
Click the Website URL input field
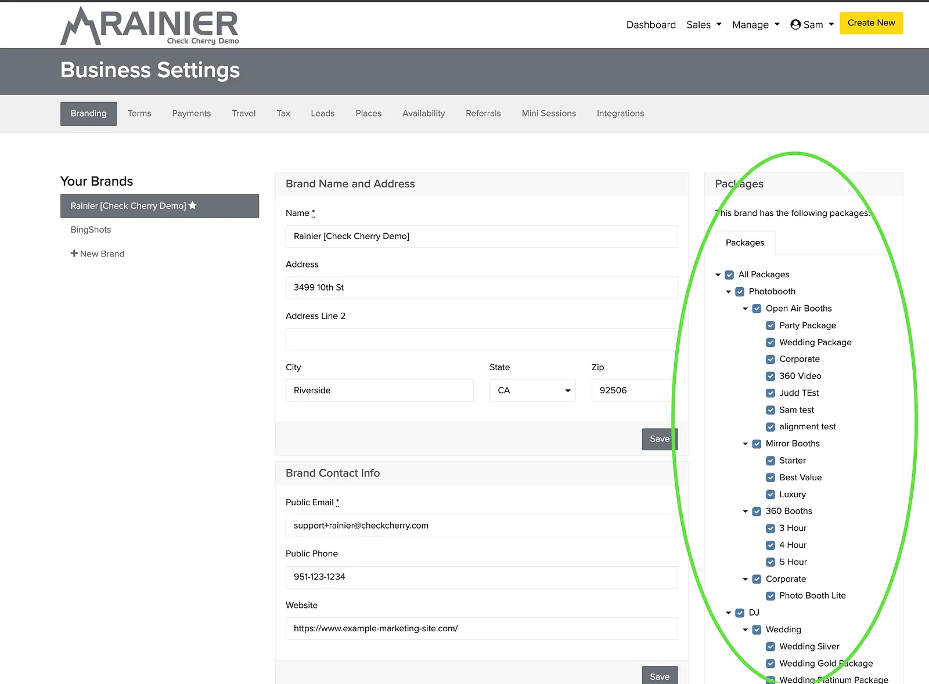coord(482,628)
